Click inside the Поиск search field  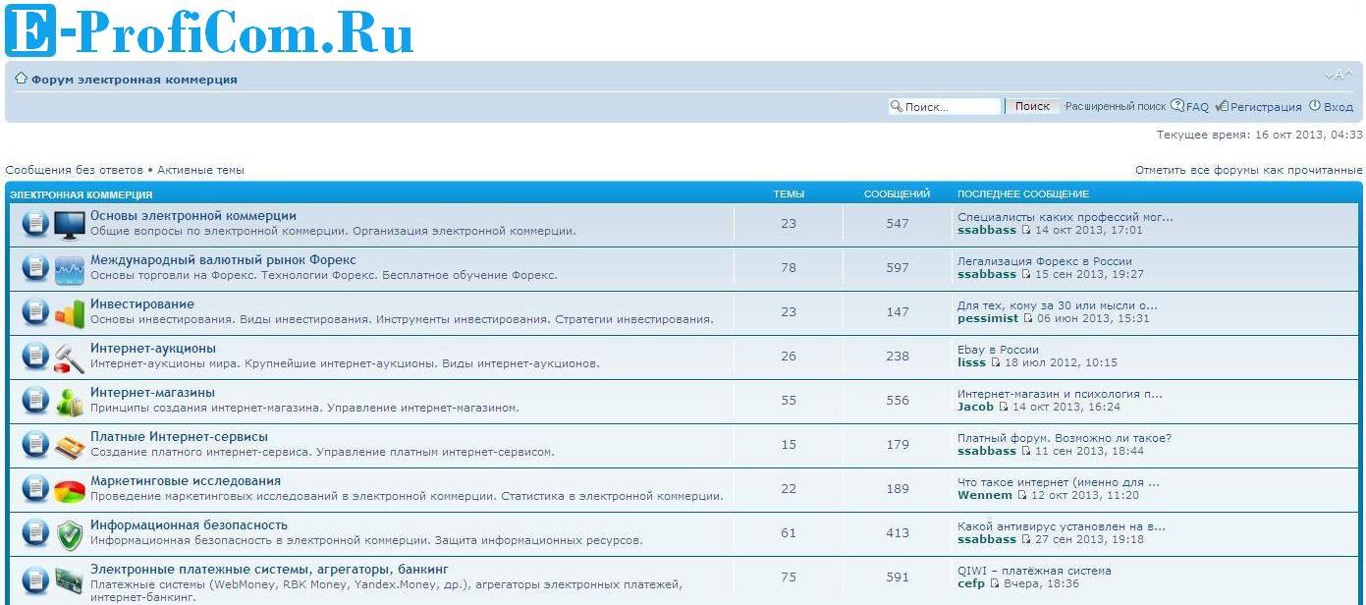pos(945,105)
